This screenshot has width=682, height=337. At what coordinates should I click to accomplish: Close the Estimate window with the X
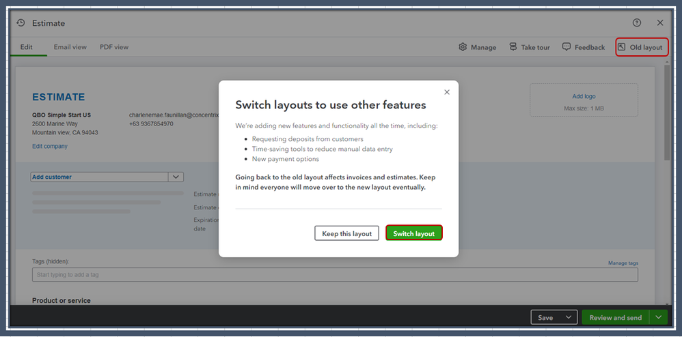tap(660, 23)
